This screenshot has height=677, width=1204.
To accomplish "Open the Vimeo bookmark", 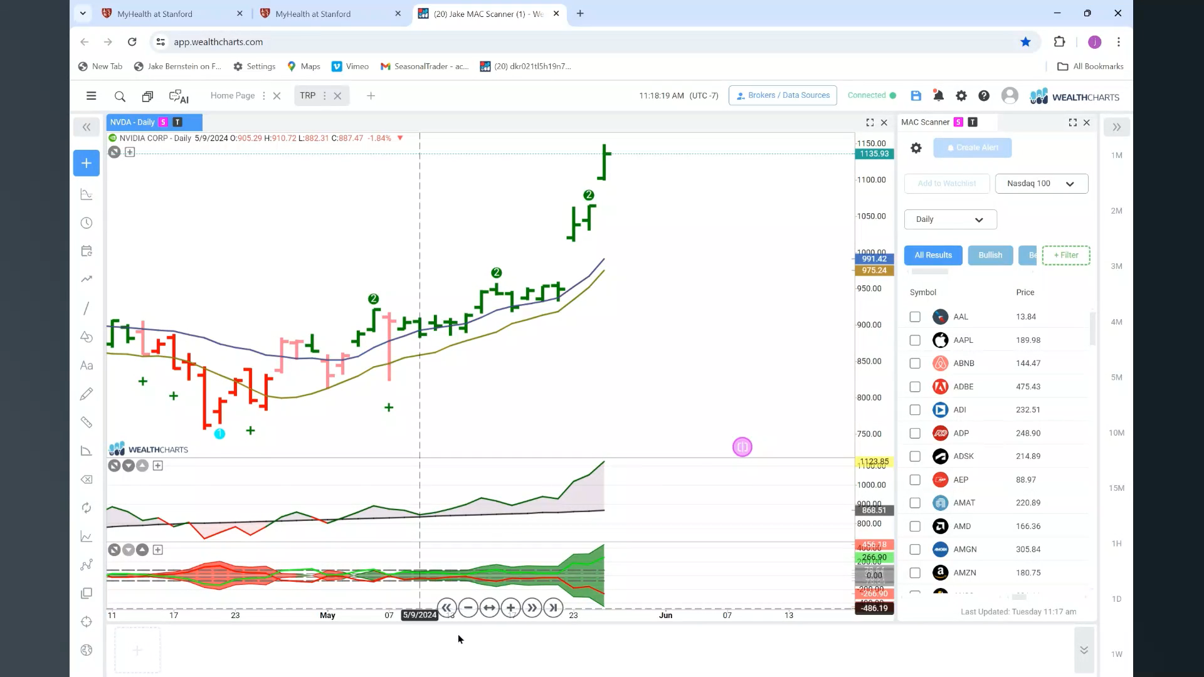I will pos(351,66).
